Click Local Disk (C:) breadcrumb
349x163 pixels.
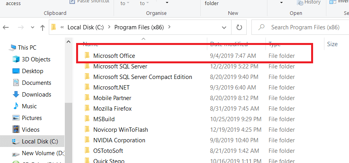tap(85, 27)
